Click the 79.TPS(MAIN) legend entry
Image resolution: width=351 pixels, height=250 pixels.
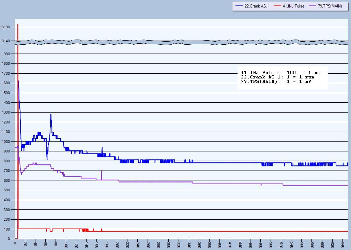(326, 6)
